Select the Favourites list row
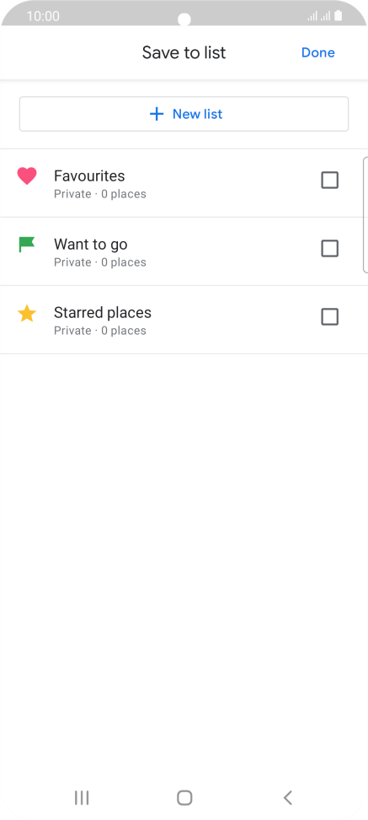The image size is (368, 820). click(x=184, y=183)
